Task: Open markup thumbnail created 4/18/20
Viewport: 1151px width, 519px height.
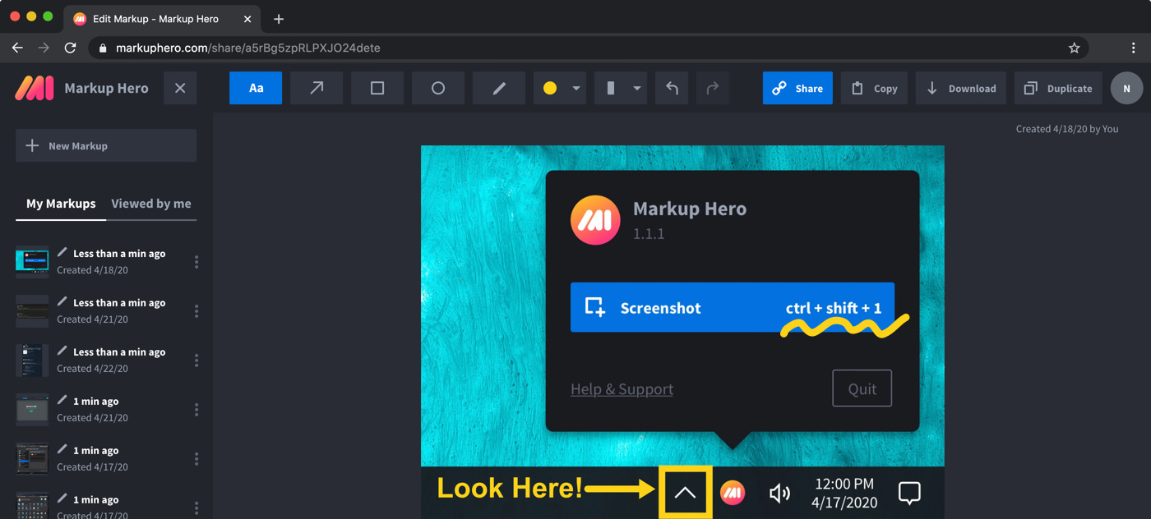Action: click(x=32, y=261)
